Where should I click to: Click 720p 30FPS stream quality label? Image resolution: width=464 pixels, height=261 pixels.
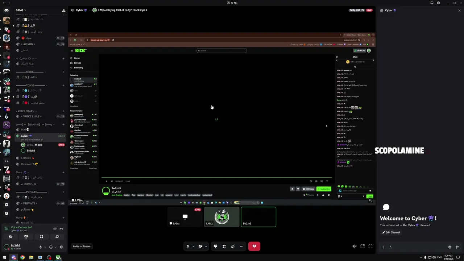point(356,10)
